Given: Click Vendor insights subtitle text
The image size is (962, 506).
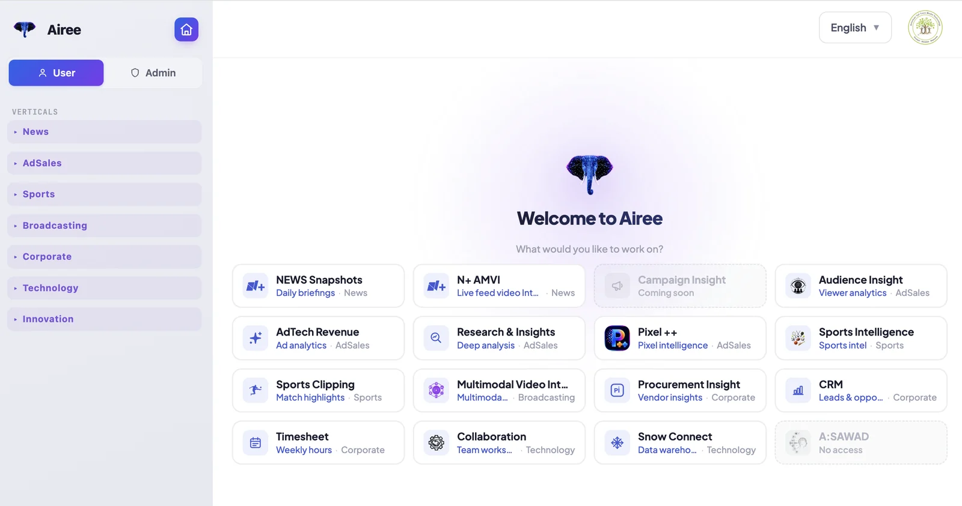Looking at the screenshot, I should [x=670, y=397].
